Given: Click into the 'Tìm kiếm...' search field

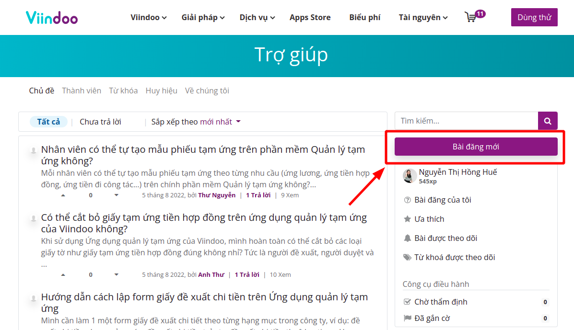Looking at the screenshot, I should click(x=467, y=121).
